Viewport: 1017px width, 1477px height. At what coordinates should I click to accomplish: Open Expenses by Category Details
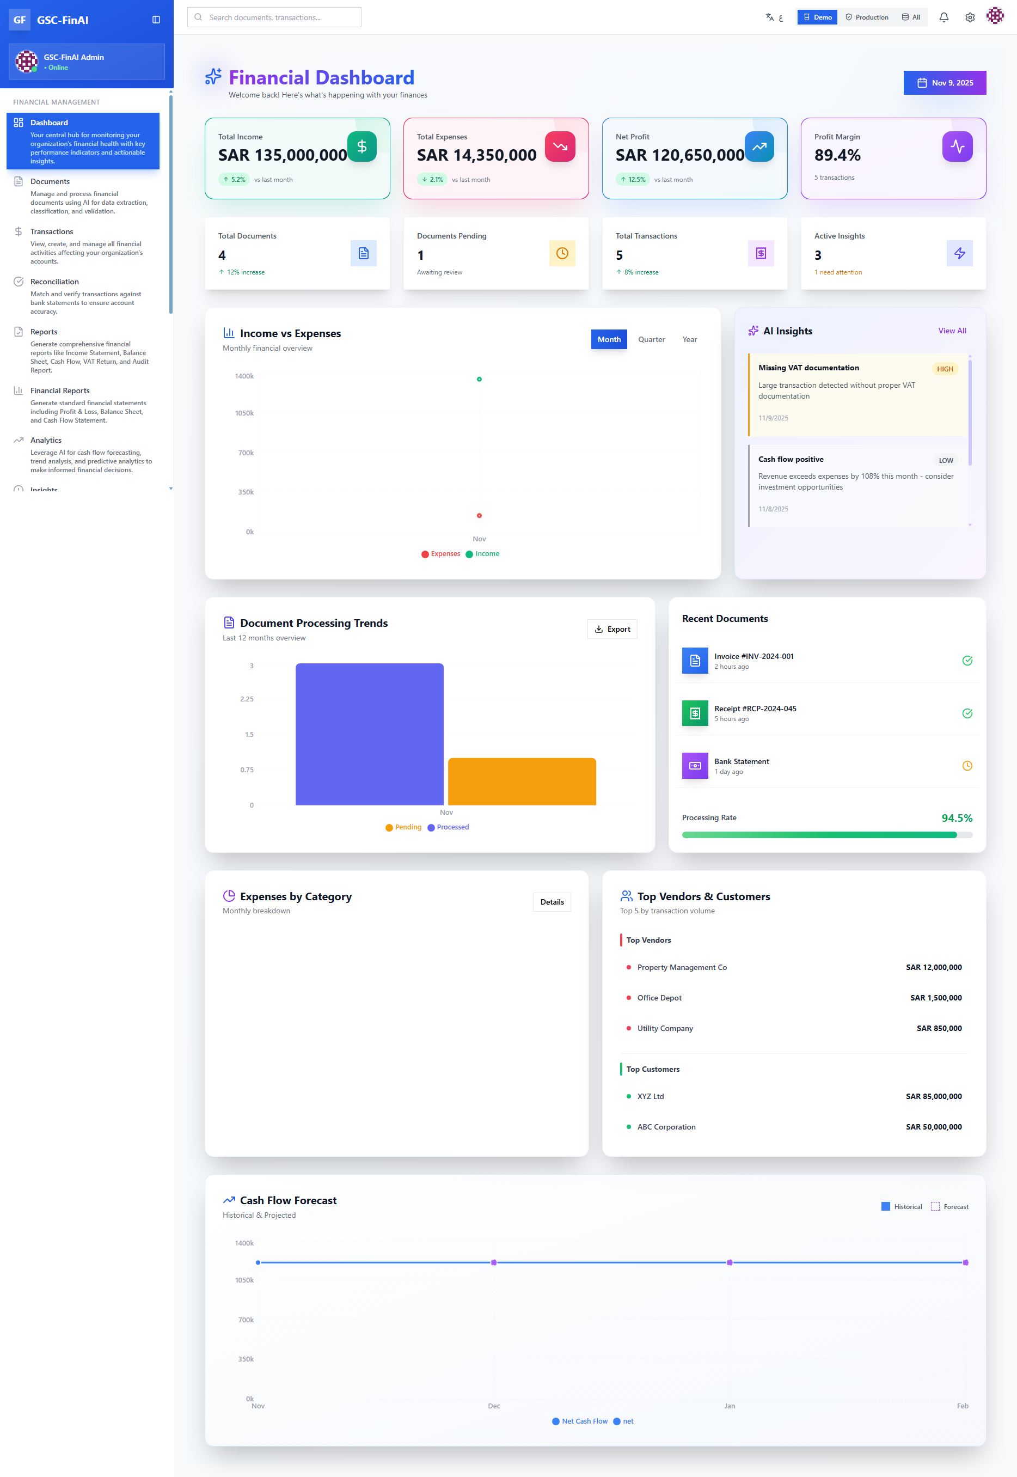coord(552,902)
